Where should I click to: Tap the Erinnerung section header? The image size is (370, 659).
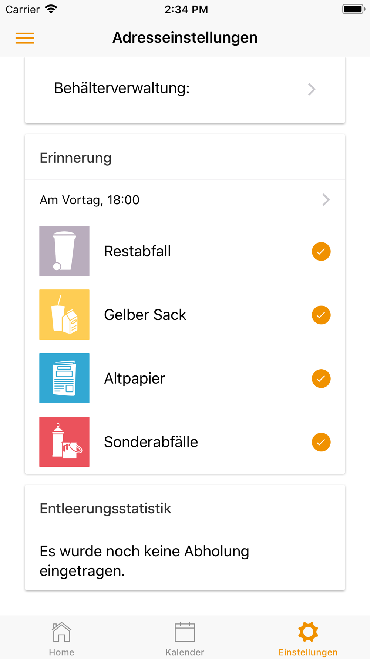(x=75, y=158)
